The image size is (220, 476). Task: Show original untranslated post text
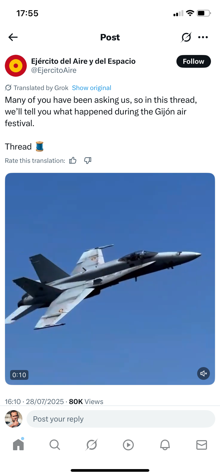92,88
